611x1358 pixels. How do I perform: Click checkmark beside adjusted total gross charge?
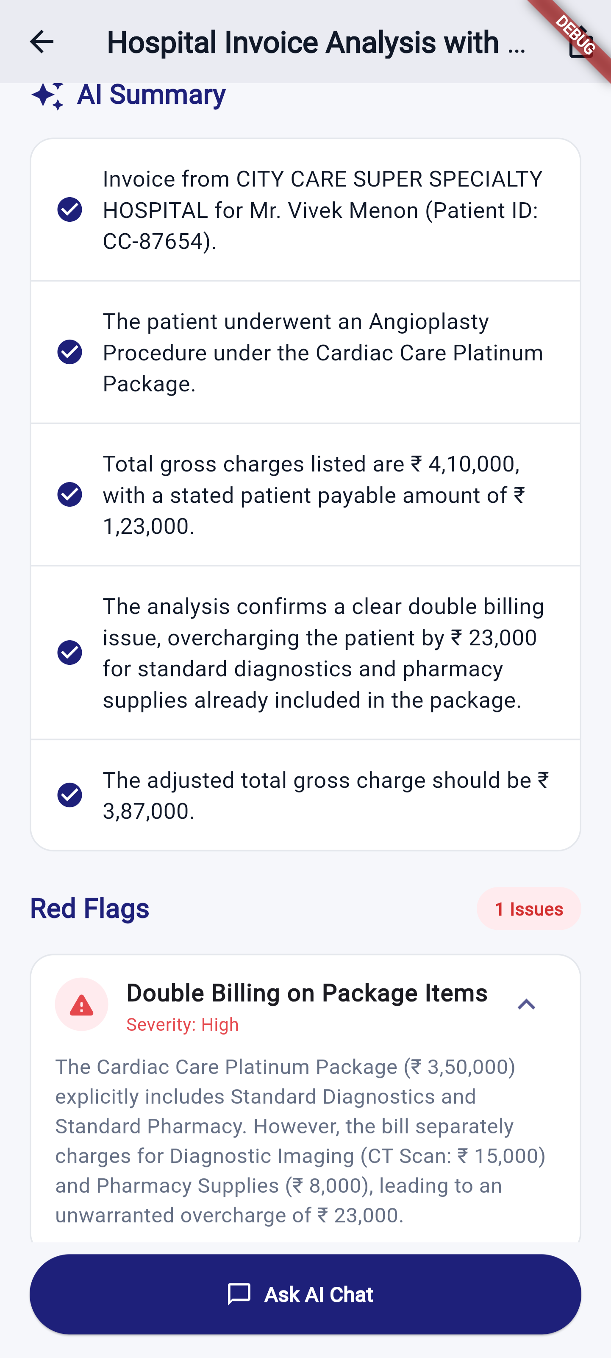click(x=69, y=795)
